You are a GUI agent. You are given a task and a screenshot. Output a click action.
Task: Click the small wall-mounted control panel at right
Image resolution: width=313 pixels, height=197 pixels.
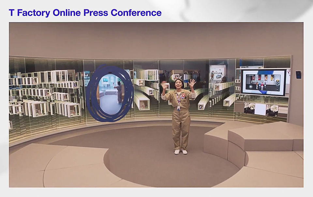[298, 75]
